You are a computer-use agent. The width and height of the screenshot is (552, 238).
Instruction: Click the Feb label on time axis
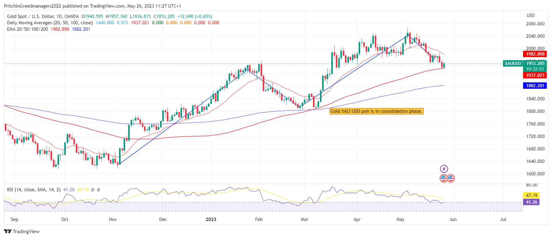[x=259, y=219]
